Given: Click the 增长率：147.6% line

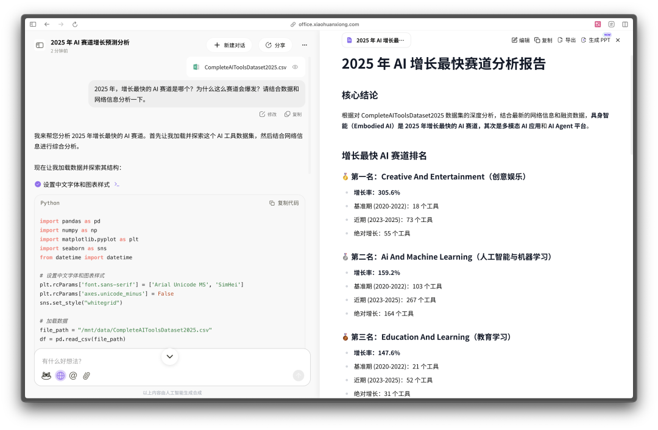Looking at the screenshot, I should pyautogui.click(x=377, y=353).
